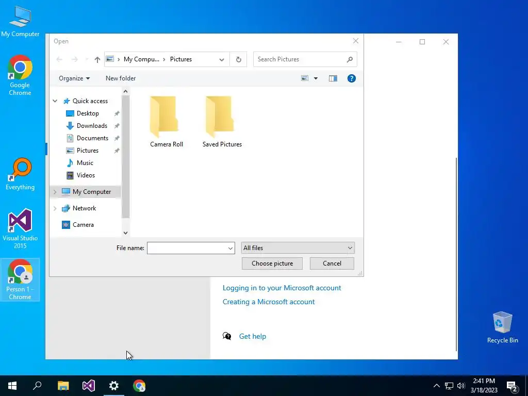Open the dialog Help question mark
The height and width of the screenshot is (396, 528).
(351, 78)
